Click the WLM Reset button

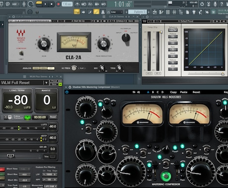coord(53,117)
